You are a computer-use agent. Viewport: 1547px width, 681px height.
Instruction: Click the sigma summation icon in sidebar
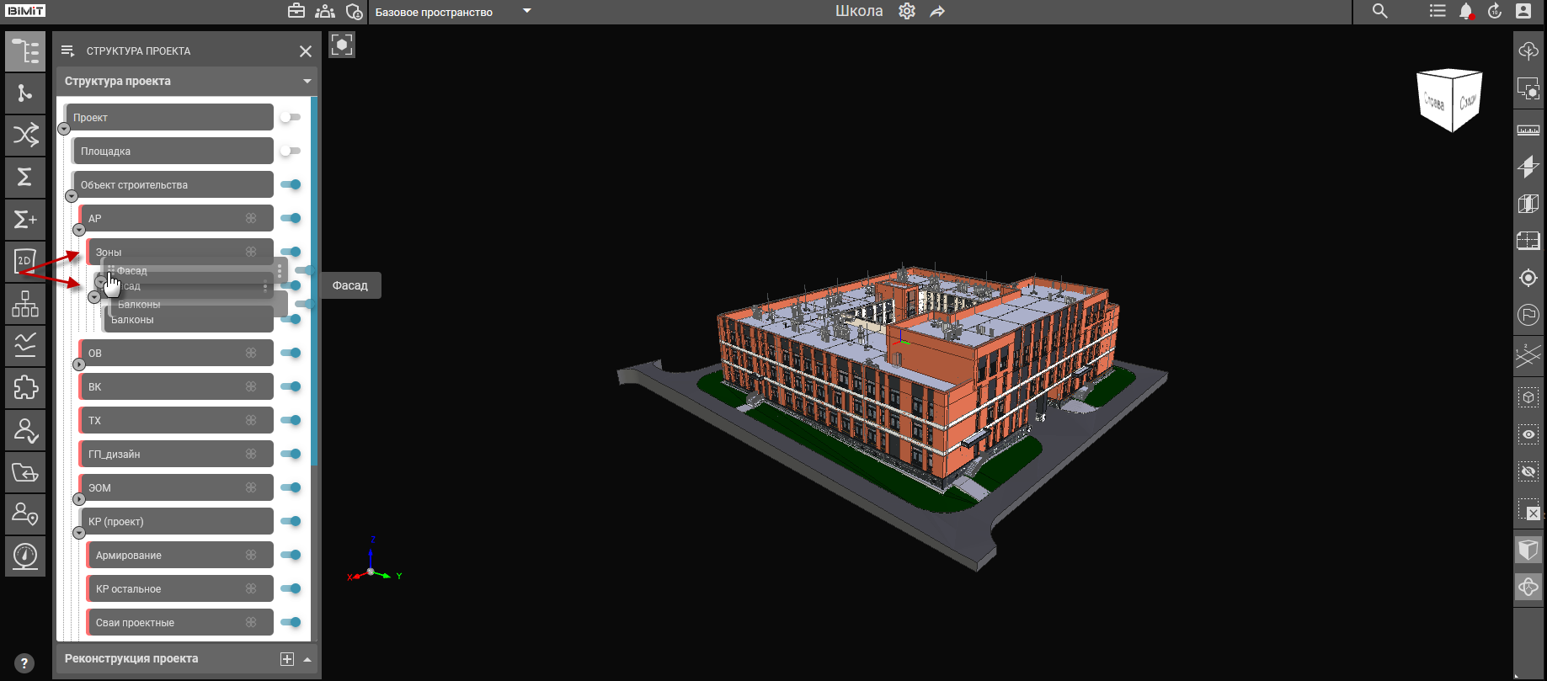(25, 177)
